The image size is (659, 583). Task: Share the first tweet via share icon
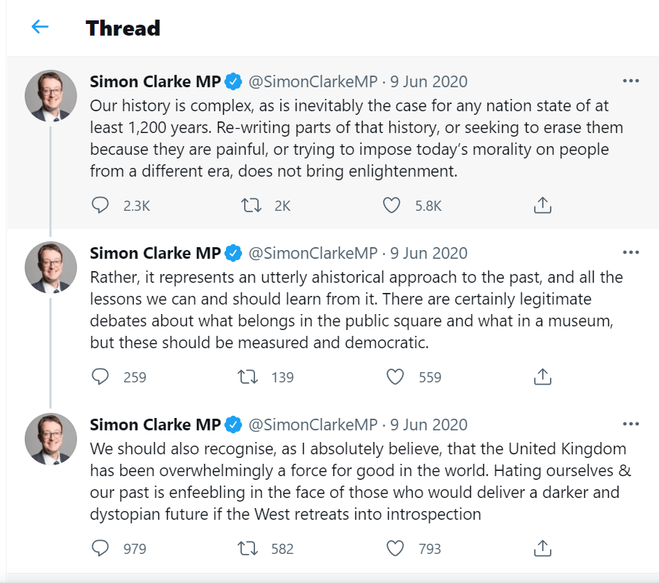pos(543,206)
